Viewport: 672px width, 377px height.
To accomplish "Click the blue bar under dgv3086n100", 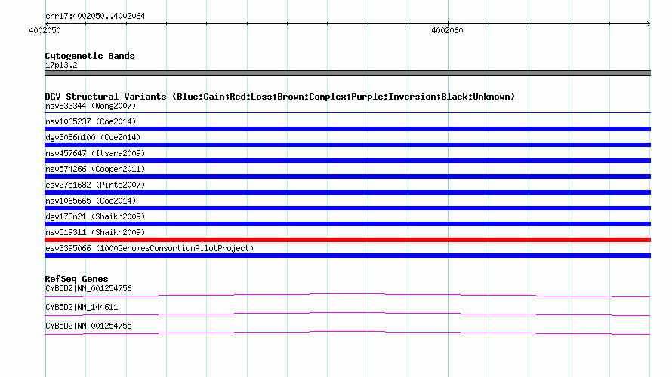I will 347,145.
